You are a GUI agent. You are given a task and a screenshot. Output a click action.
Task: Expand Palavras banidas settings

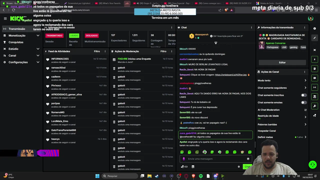point(305,124)
